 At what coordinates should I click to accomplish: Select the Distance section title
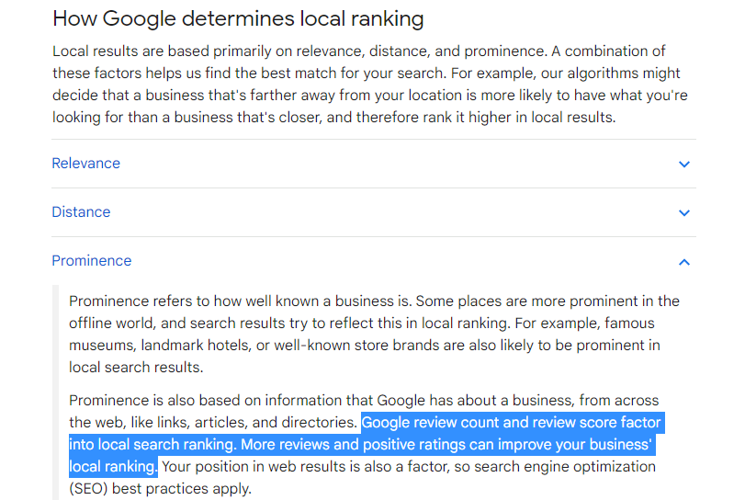(81, 212)
